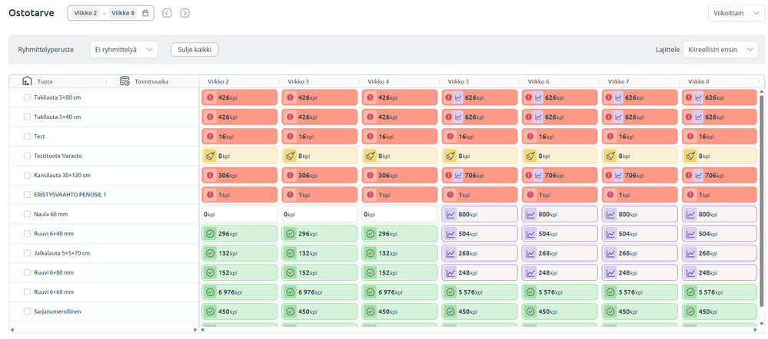This screenshot has height=339, width=768.
Task: Tick the Ruuvi 6×40 mm checkbox
Action: pyautogui.click(x=27, y=233)
